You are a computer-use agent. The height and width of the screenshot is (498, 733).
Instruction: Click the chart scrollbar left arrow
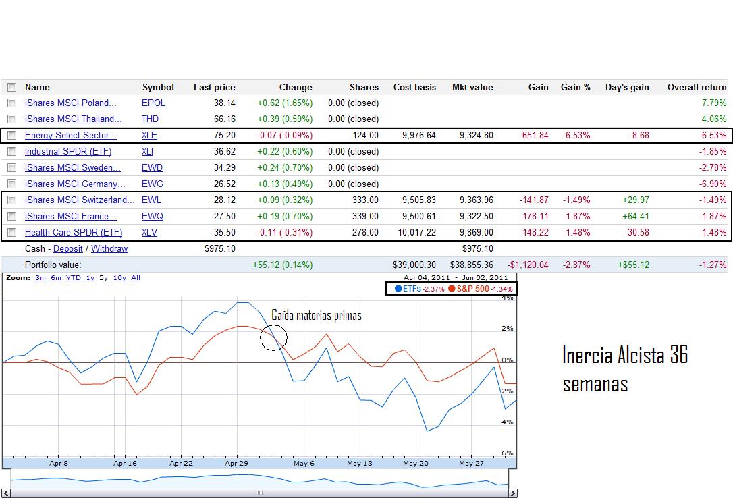tap(6, 493)
